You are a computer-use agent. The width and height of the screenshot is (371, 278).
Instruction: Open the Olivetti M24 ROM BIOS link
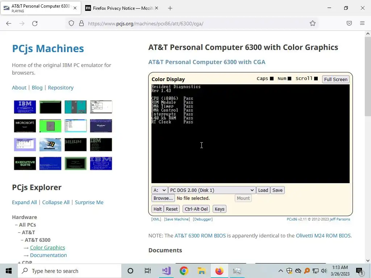point(323,236)
